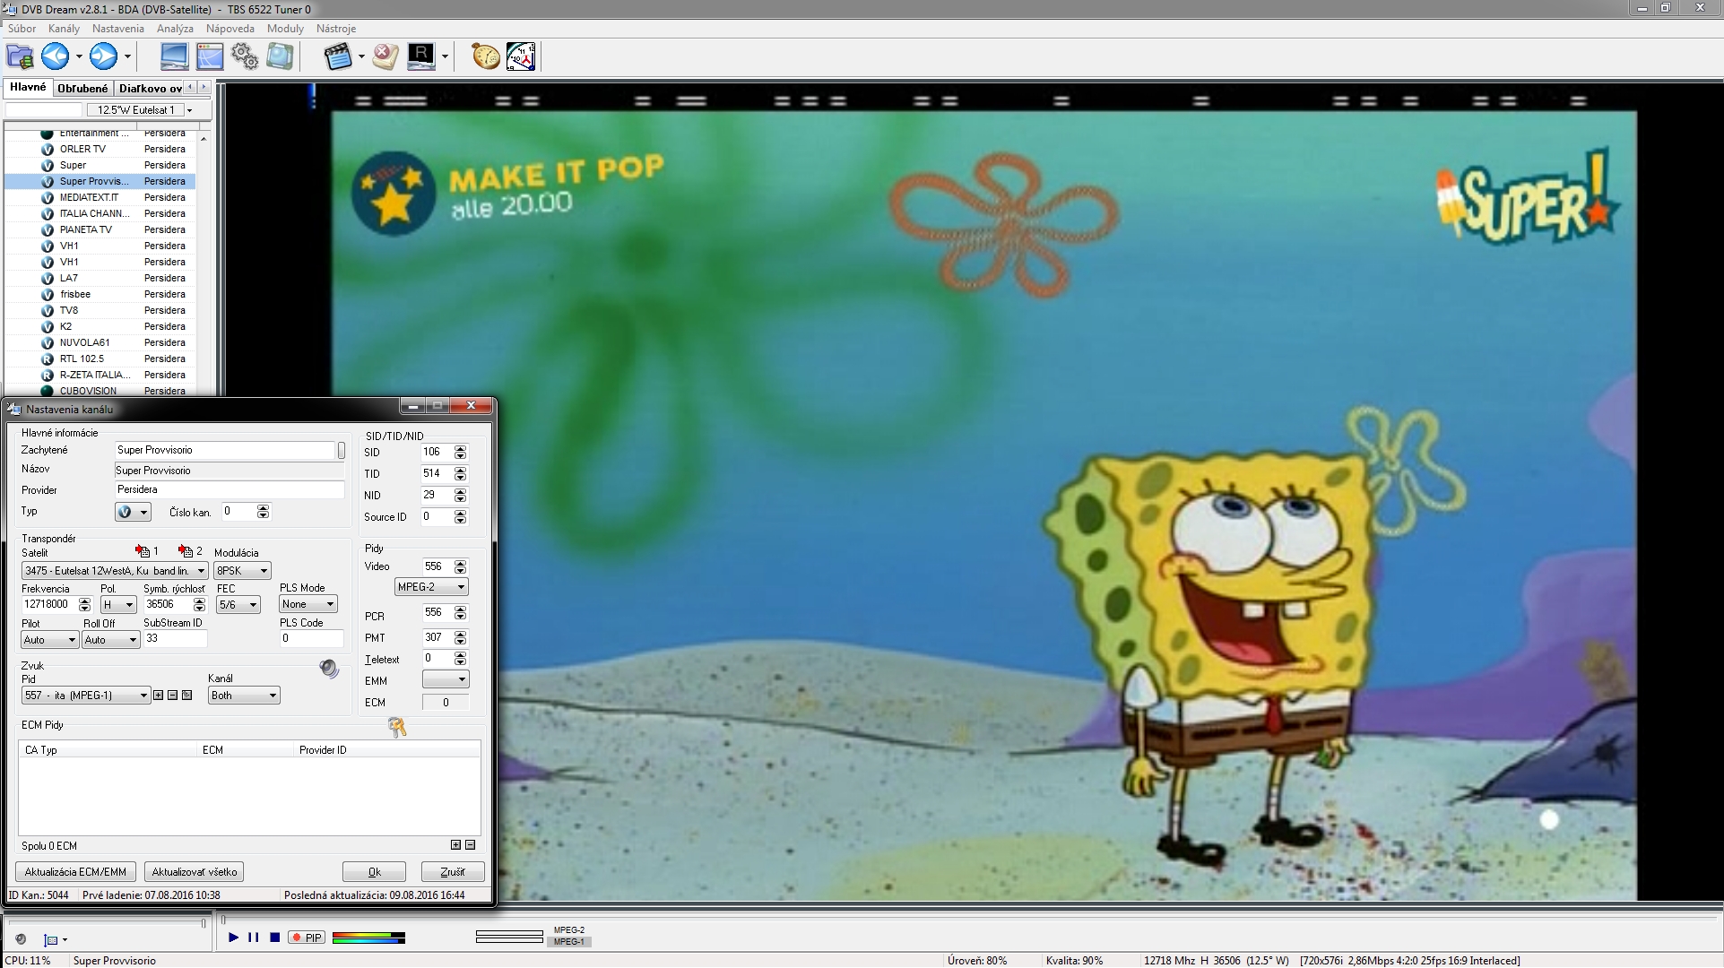Select the NUVOLA61 channel in list
The width and height of the screenshot is (1724, 968).
[100, 342]
